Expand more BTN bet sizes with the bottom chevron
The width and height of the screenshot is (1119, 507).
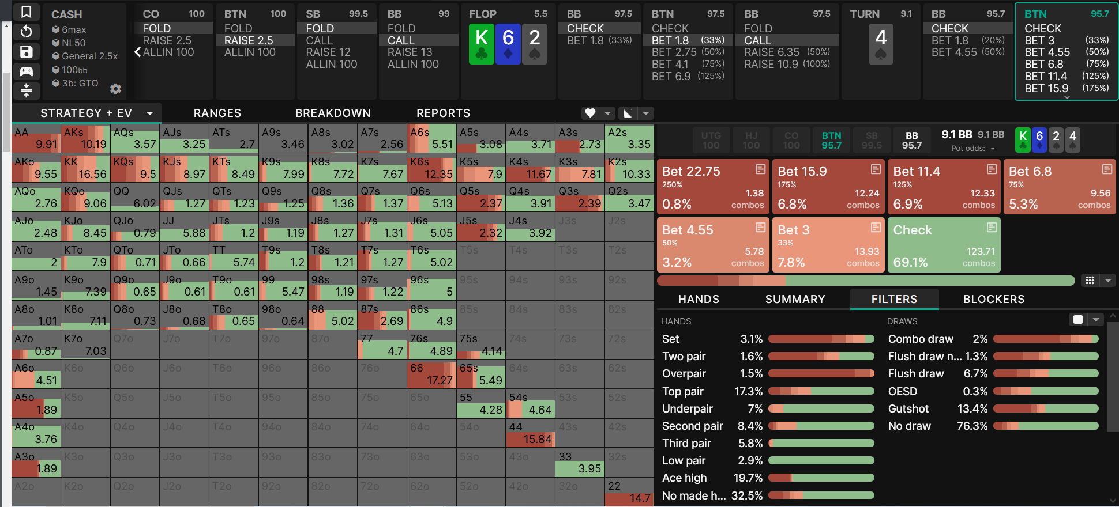[1067, 97]
